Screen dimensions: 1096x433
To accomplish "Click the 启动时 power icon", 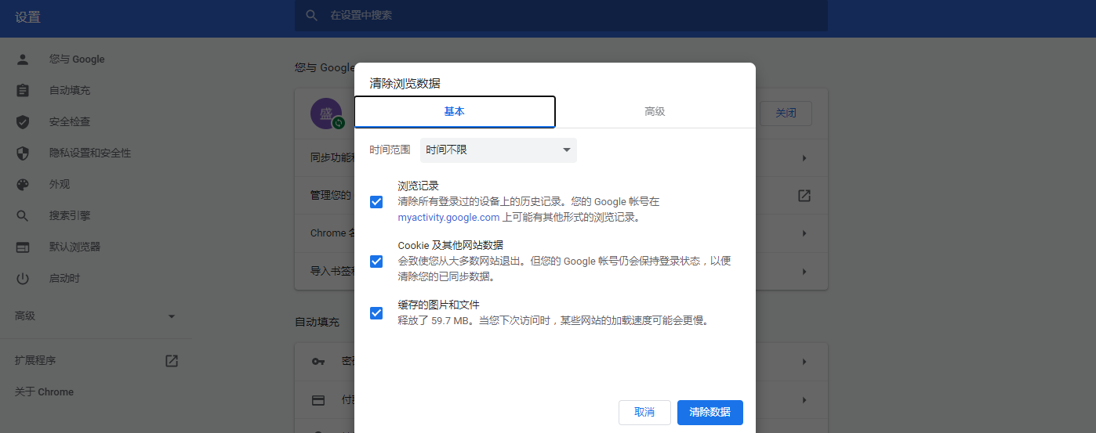I will pyautogui.click(x=23, y=279).
